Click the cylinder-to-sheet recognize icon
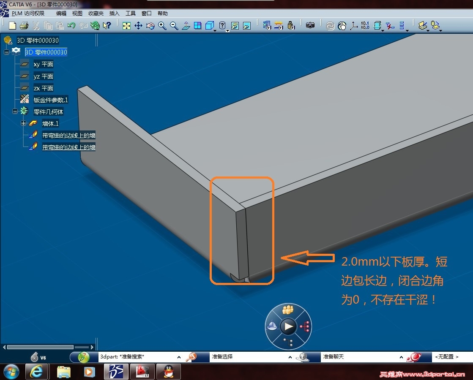 435,25
